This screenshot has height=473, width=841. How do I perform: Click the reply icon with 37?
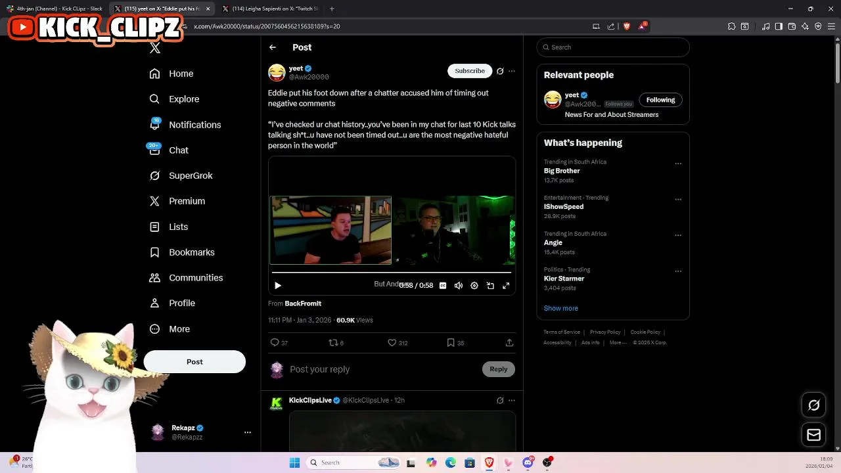coord(279,343)
